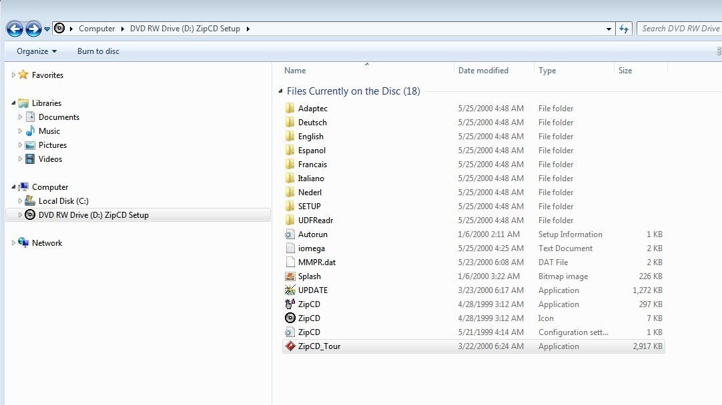722x405 pixels.
Task: Collapse Files Currently on the Disc group
Action: click(280, 91)
